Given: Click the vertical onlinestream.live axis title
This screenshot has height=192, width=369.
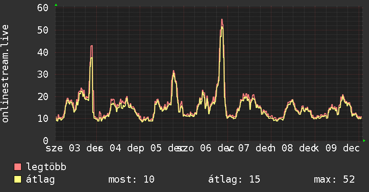Looking at the screenshot, I should click(5, 74).
